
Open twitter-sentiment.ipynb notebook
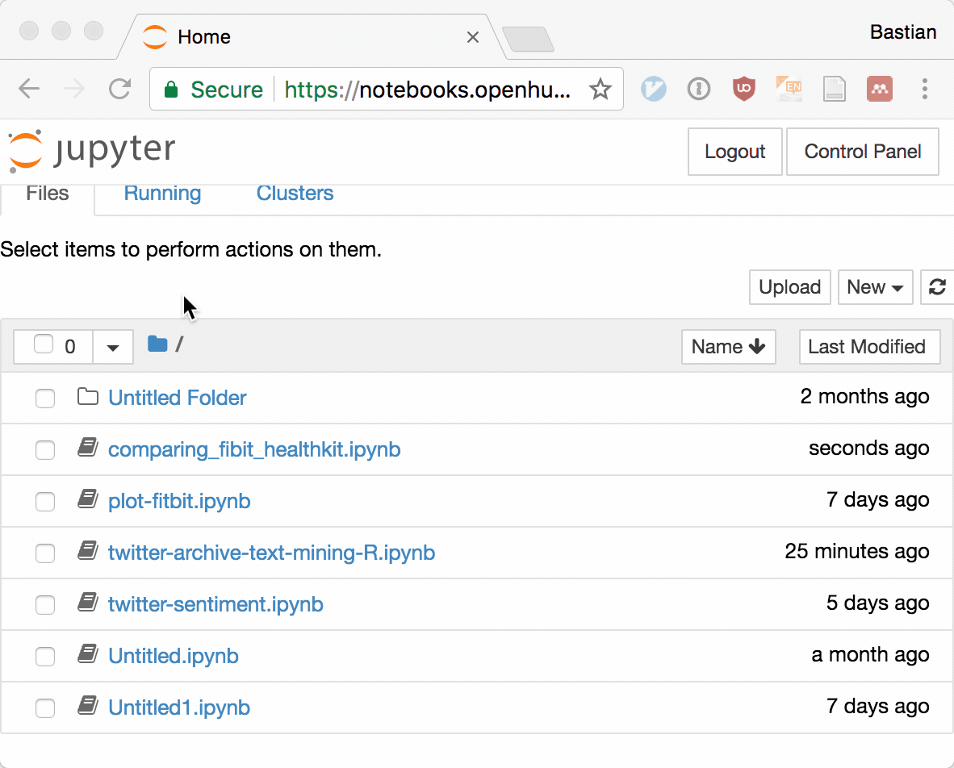point(215,604)
